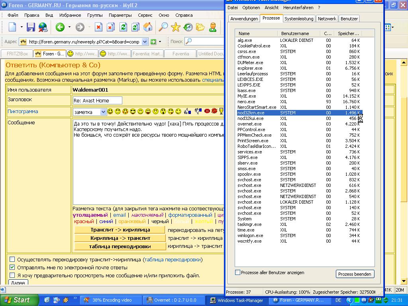Click the 'email' markup link
The height and width of the screenshot is (306, 408).
[x=120, y=215]
